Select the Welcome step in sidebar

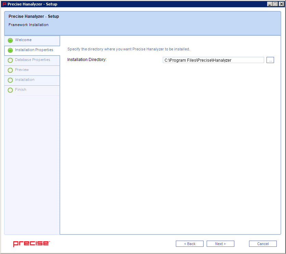[32, 40]
